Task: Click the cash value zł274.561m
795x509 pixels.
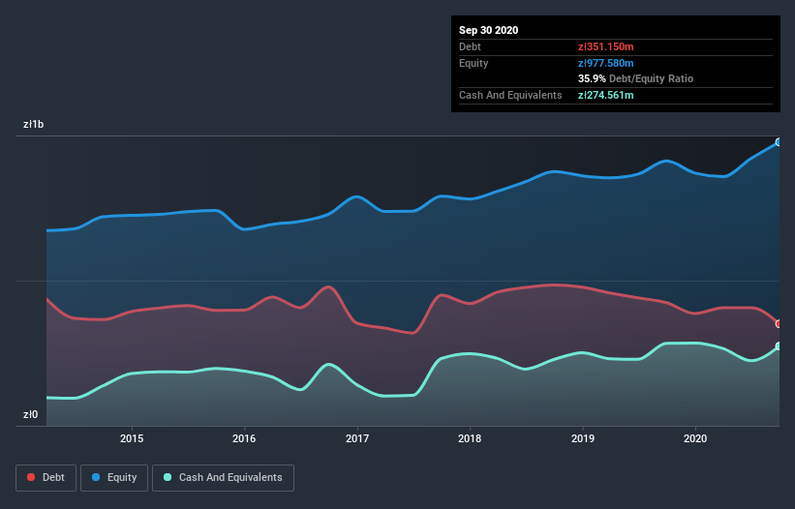Action: coord(606,95)
